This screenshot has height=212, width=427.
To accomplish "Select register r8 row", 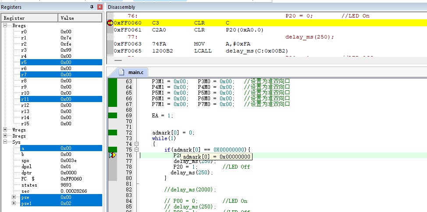I will pyautogui.click(x=61, y=81).
